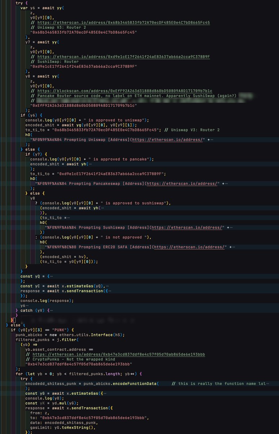Click the 'y7 = await yy(' line
The width and height of the screenshot is (279, 434).
pos(42,42)
